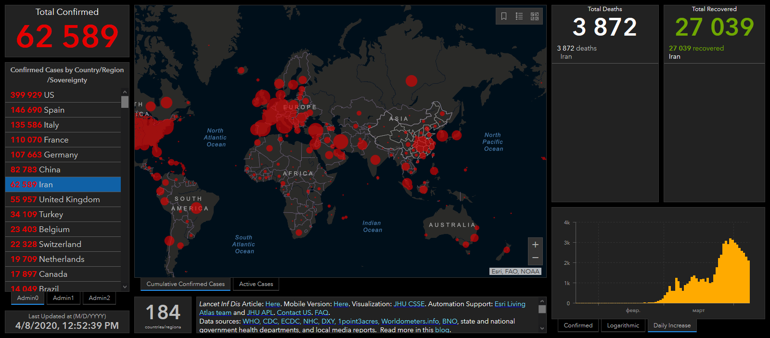
Task: Zoom out on the map
Action: pos(535,258)
